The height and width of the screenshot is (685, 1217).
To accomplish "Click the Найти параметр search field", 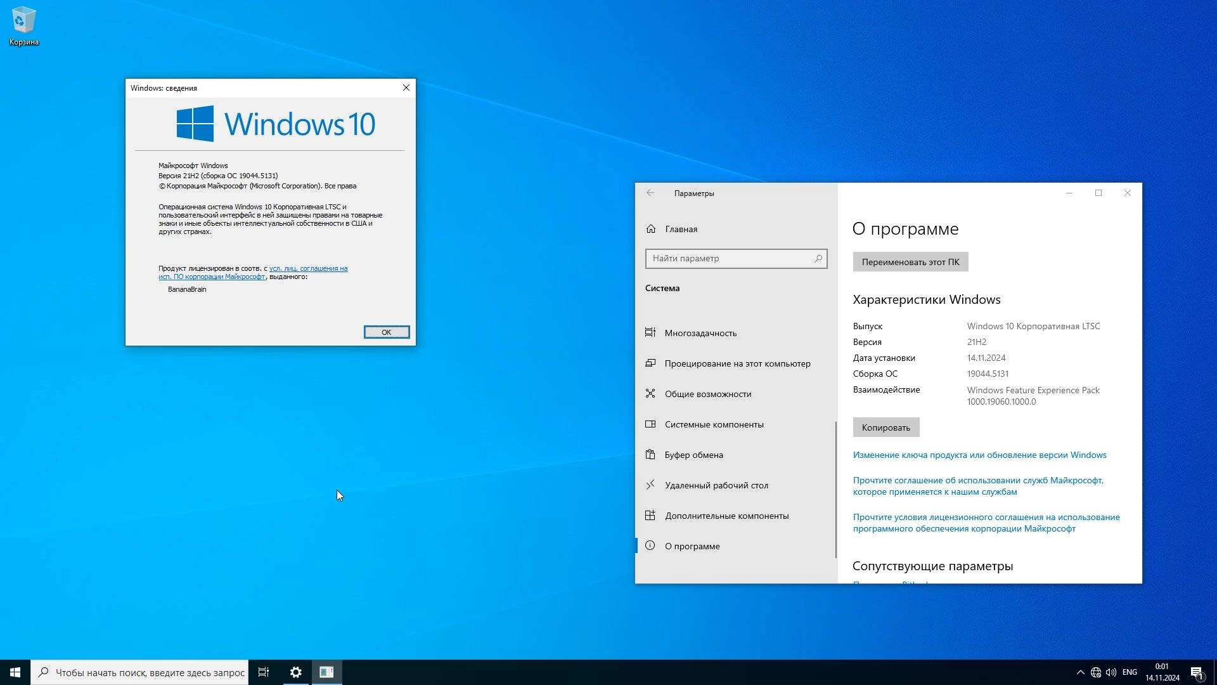I will [x=736, y=259].
